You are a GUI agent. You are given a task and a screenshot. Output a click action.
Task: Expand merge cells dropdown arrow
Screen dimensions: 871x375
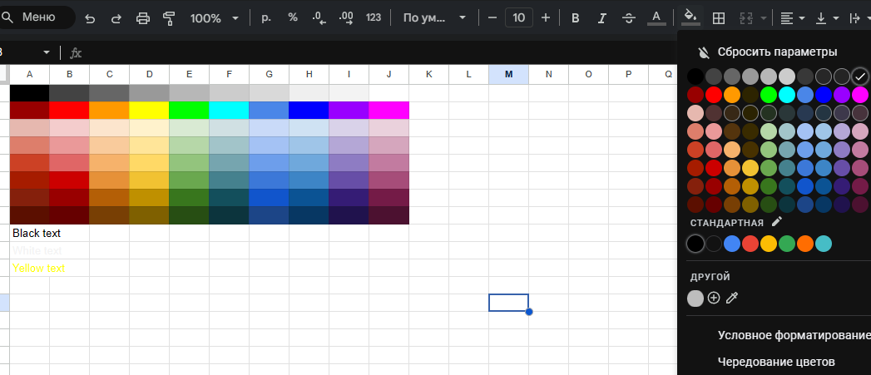764,18
